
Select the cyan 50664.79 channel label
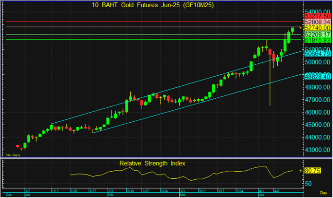pos(318,54)
